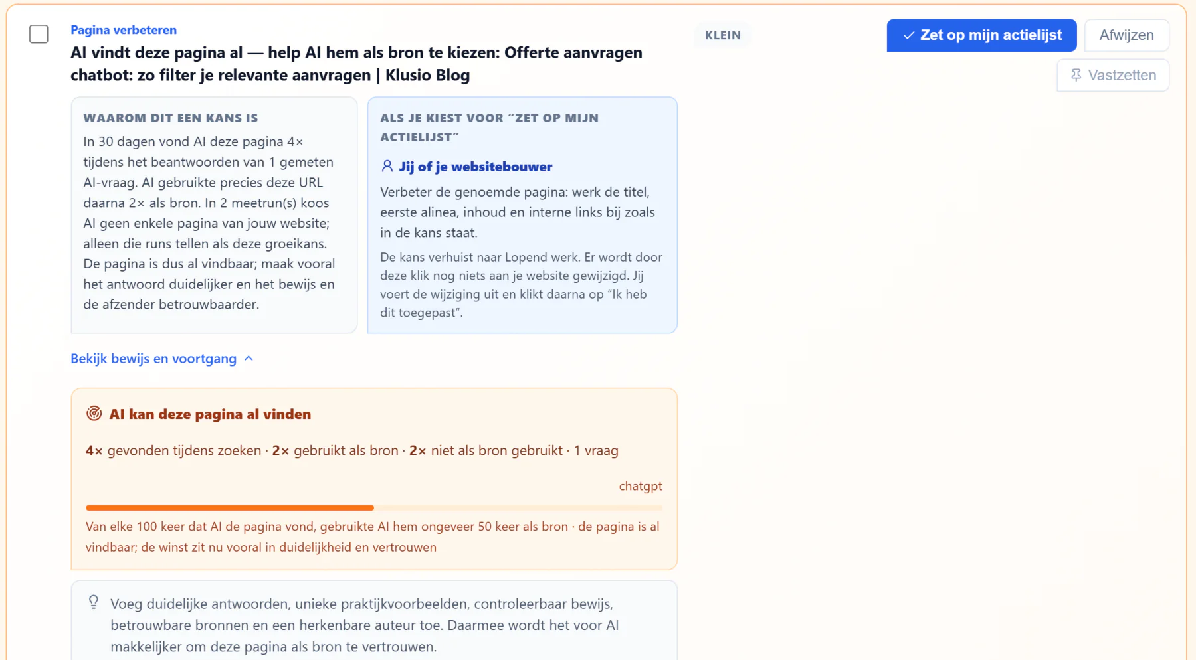Click the 2× niet als bron gebruikt statistic
This screenshot has width=1196, height=660.
click(486, 450)
